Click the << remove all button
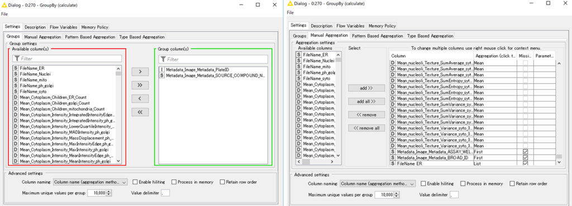Image resolution: width=572 pixels, height=206 pixels. pyautogui.click(x=366, y=128)
